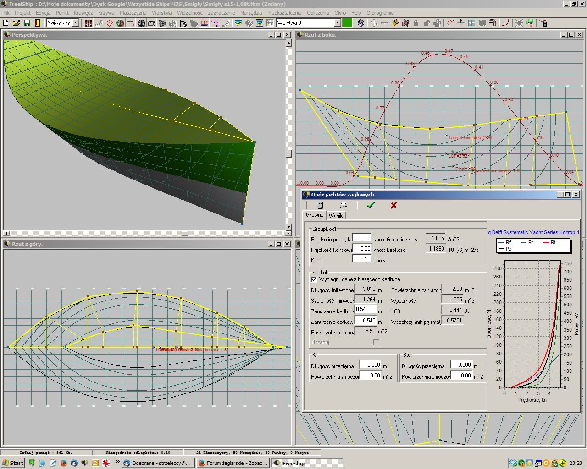Switch to the Wyniki tab
The width and height of the screenshot is (587, 469).
click(x=336, y=215)
